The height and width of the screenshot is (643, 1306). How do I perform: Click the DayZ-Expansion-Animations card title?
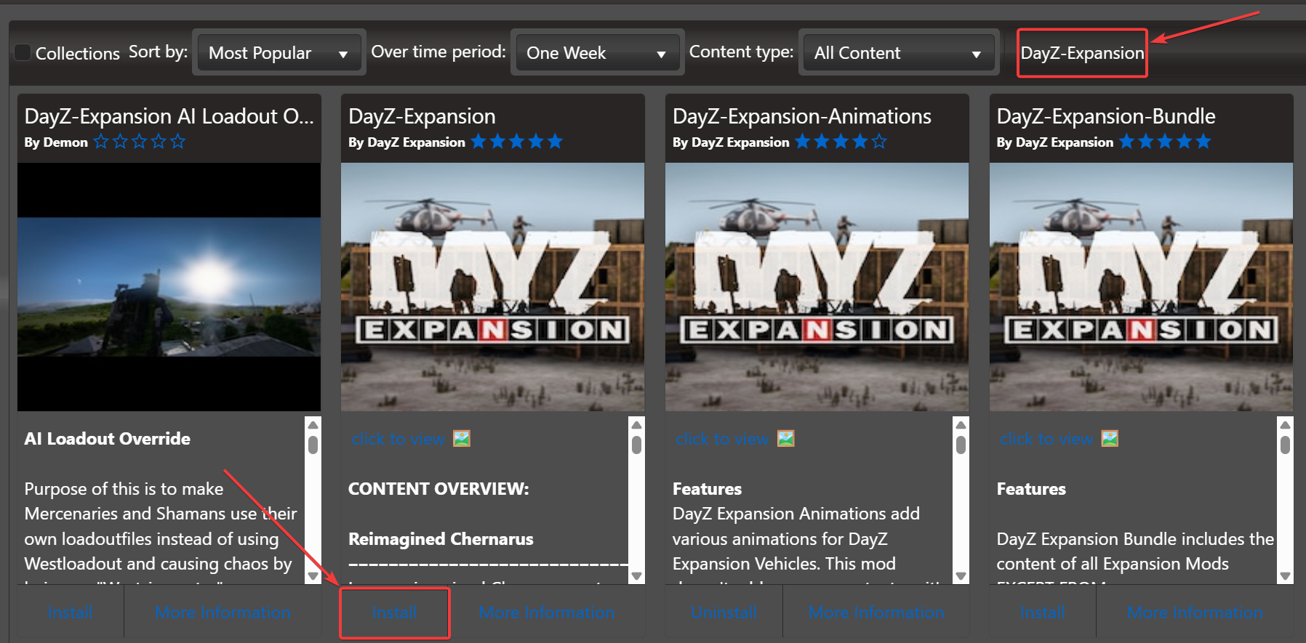point(802,116)
